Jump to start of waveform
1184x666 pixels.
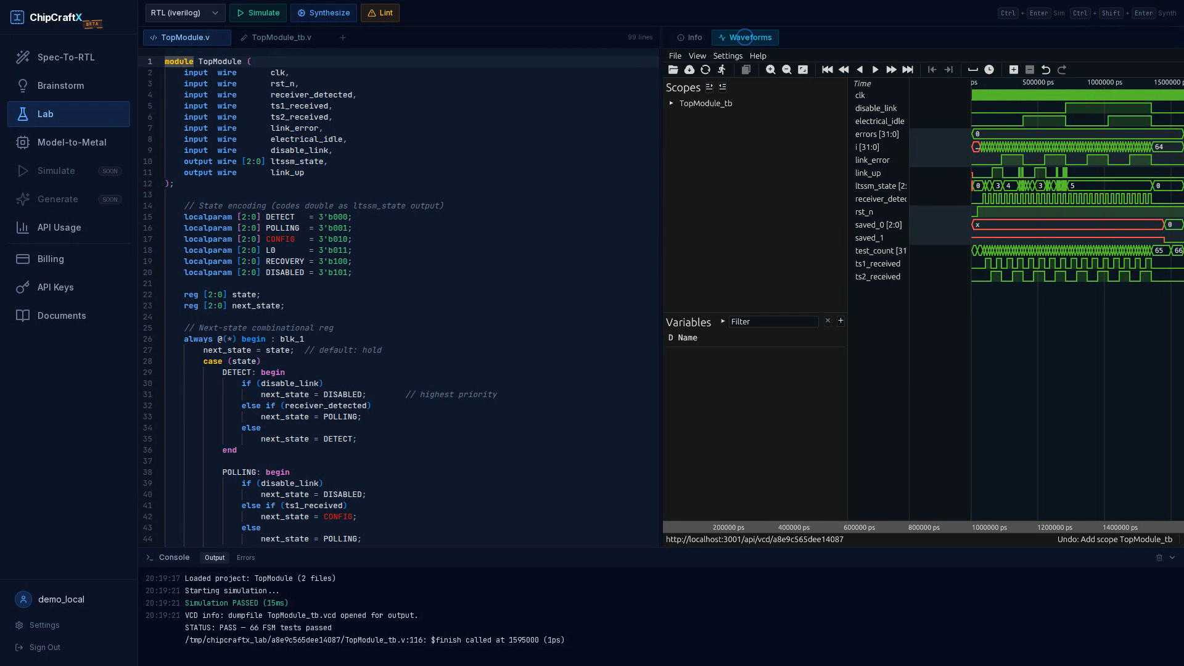pyautogui.click(x=828, y=70)
